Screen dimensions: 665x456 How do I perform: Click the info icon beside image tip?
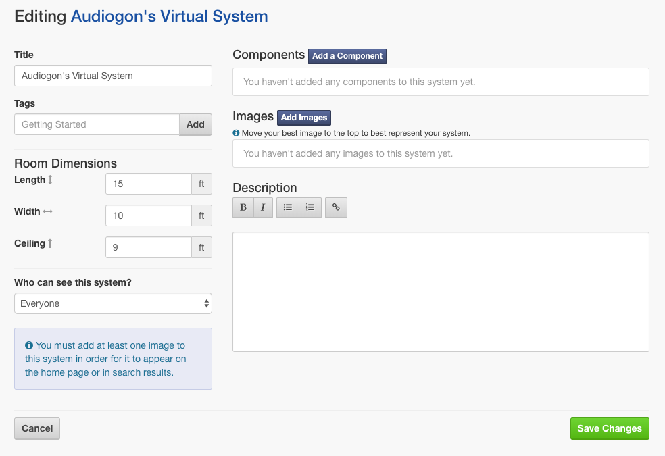(237, 133)
